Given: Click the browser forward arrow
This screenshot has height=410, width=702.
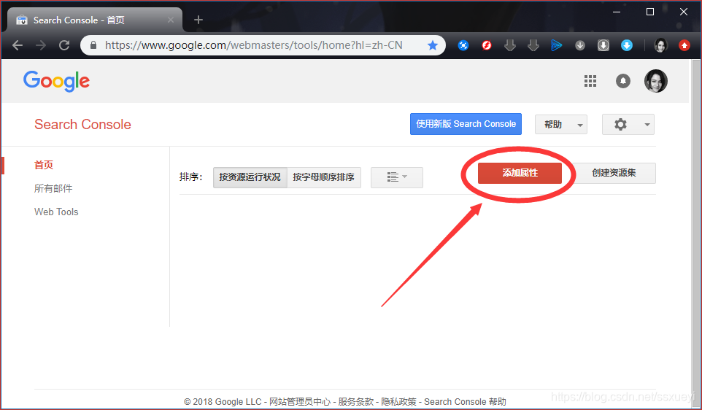Looking at the screenshot, I should (x=41, y=45).
